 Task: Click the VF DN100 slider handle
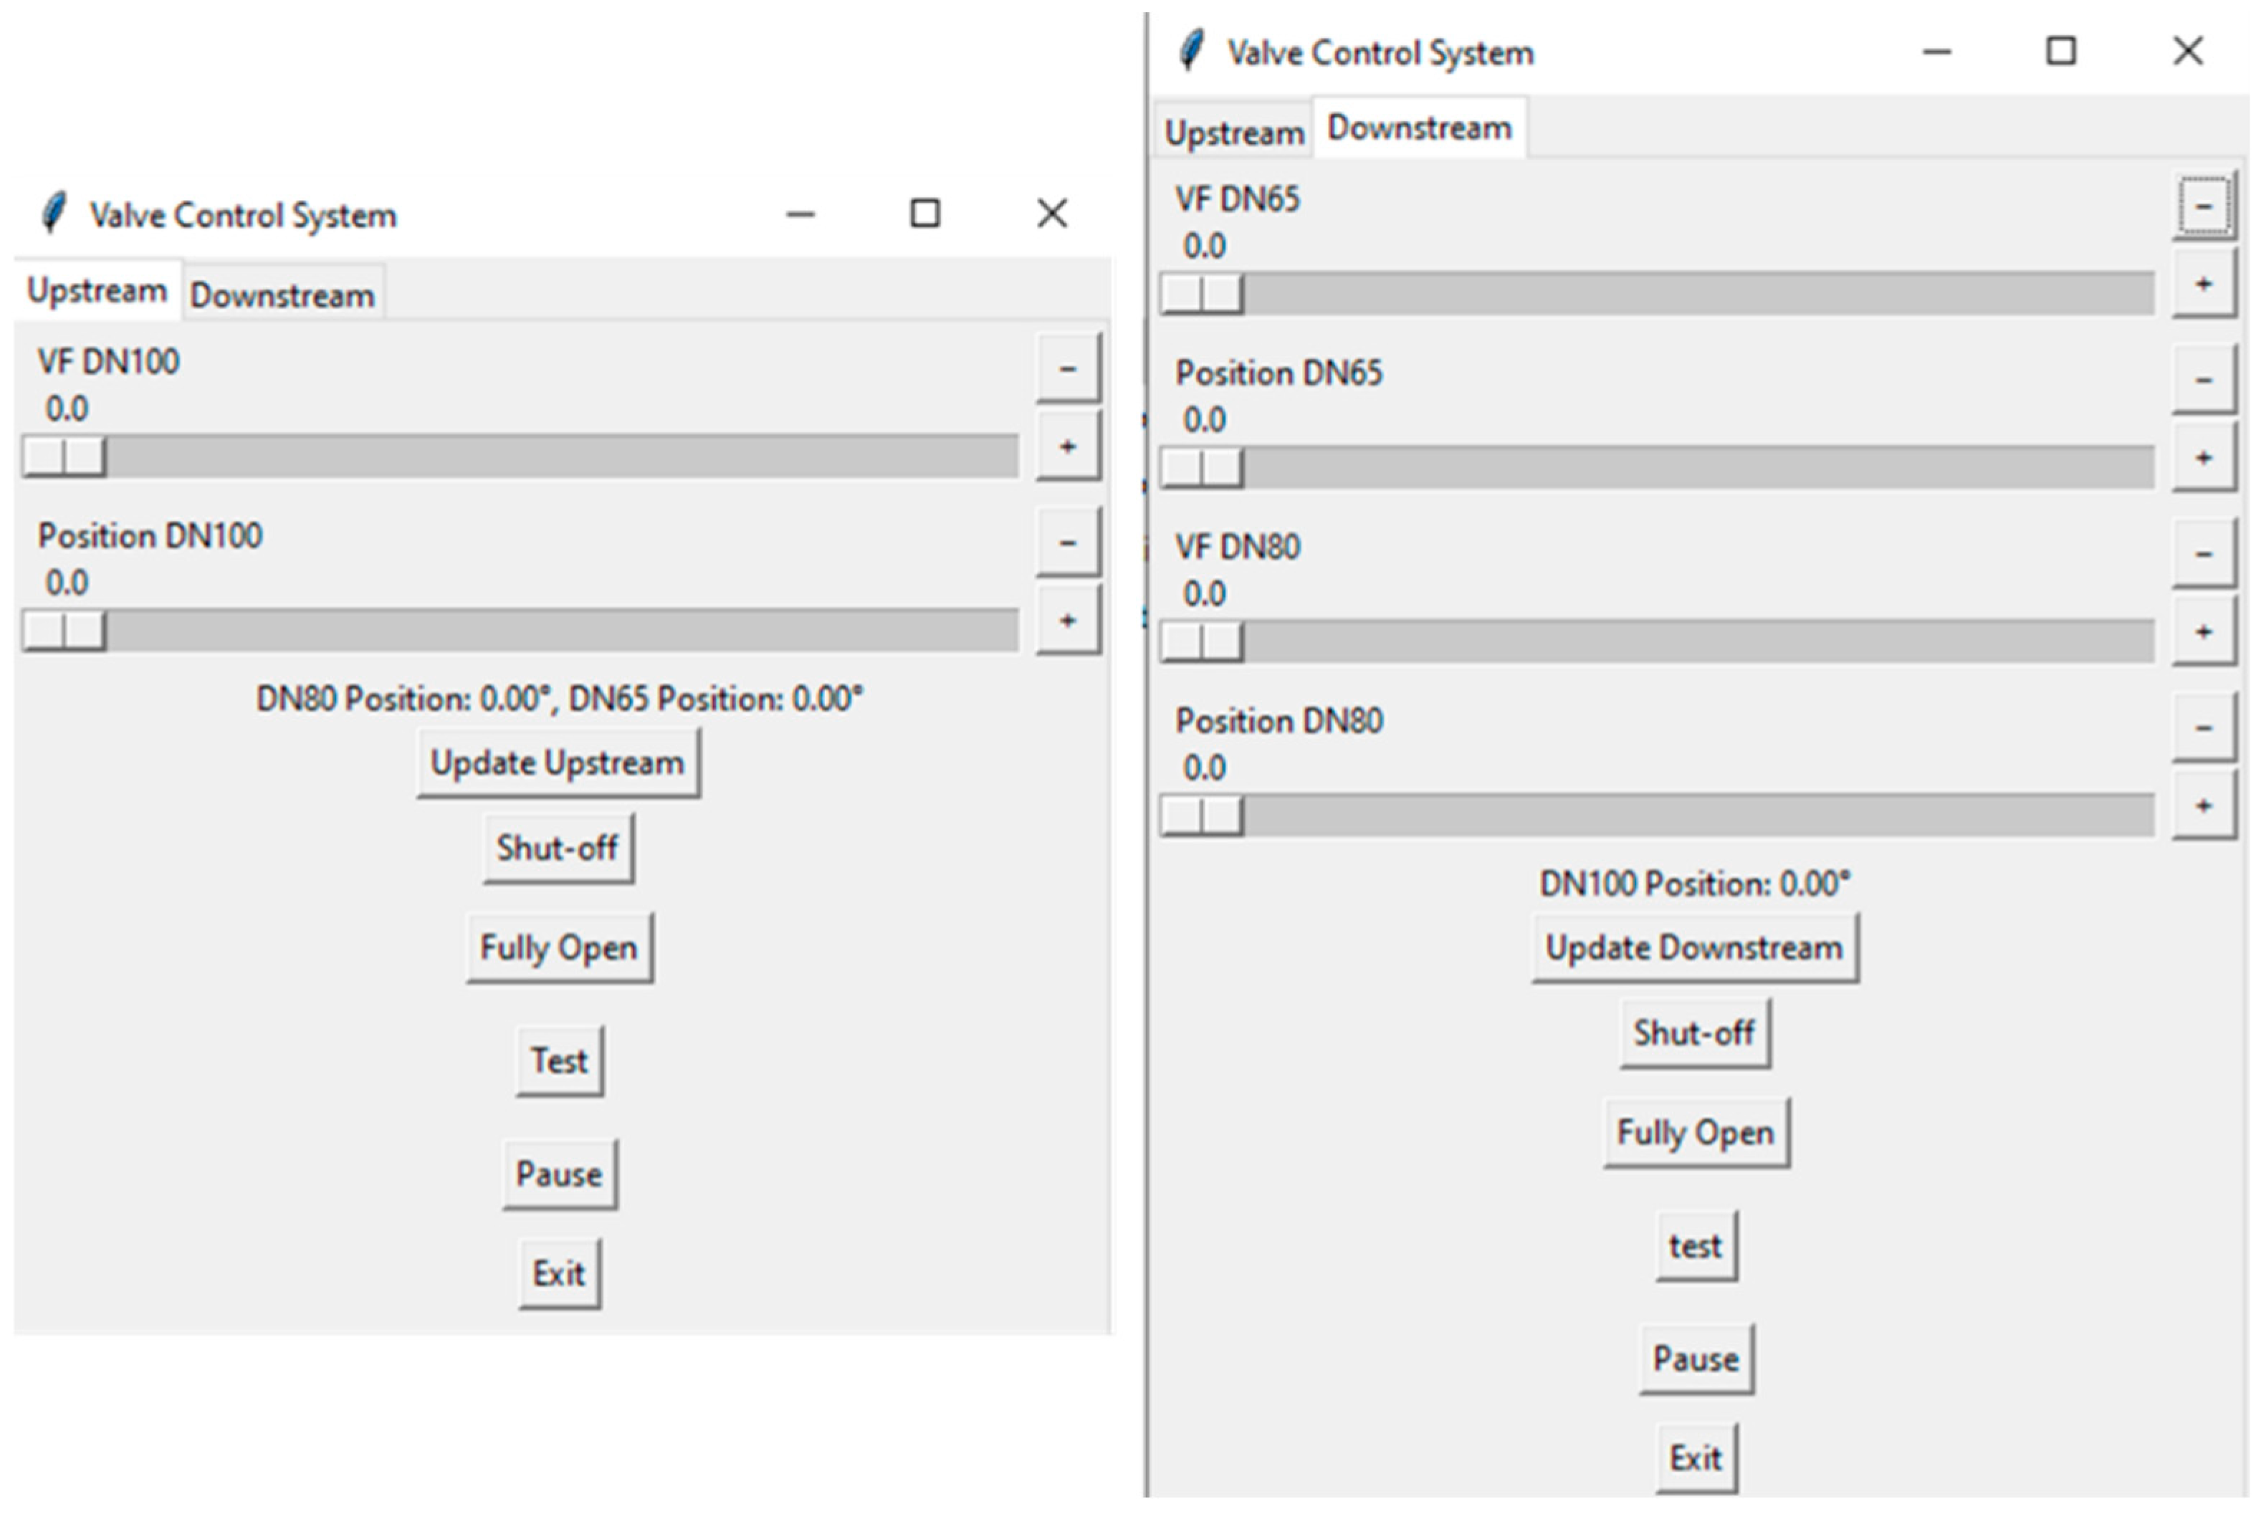pos(64,456)
